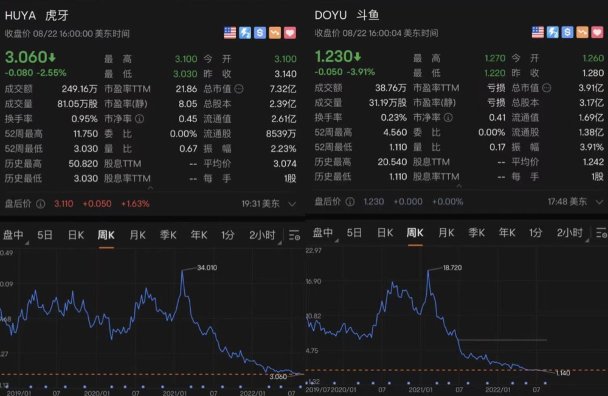Click HUYA market cap value 7.32亿

coord(283,89)
